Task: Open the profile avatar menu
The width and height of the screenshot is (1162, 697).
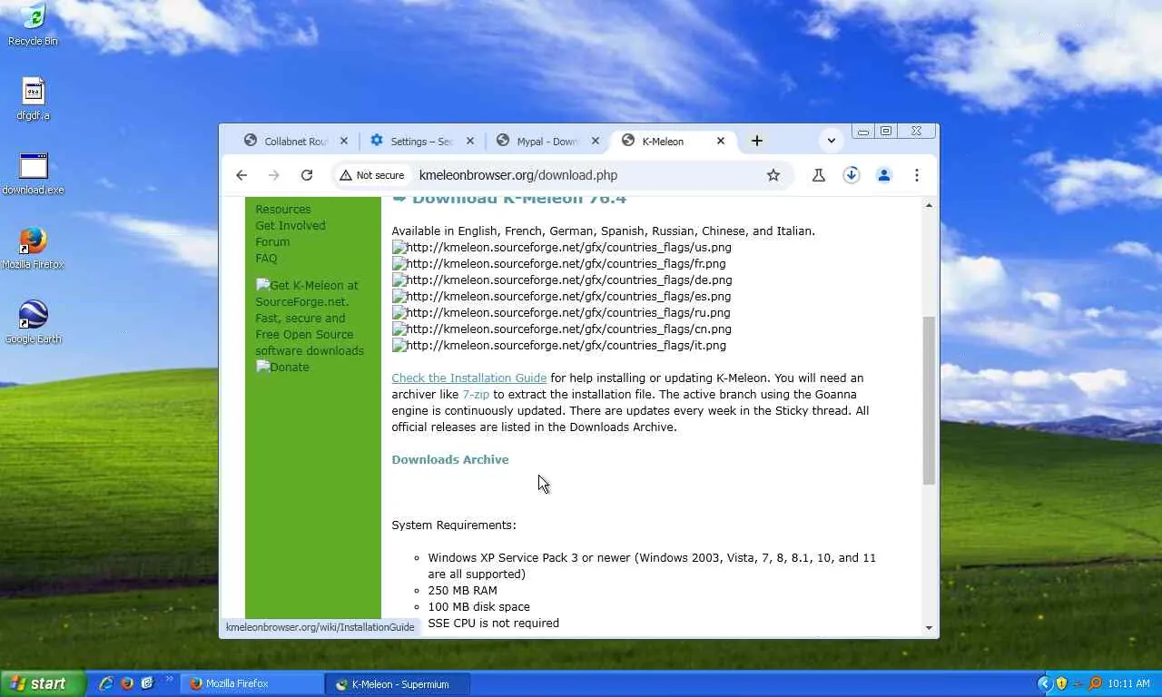Action: coord(884,175)
